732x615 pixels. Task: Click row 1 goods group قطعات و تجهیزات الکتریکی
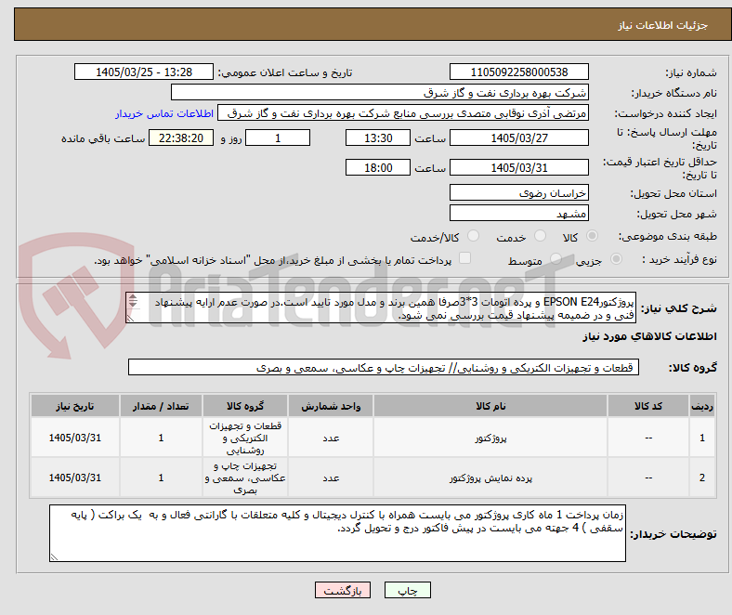click(x=245, y=438)
